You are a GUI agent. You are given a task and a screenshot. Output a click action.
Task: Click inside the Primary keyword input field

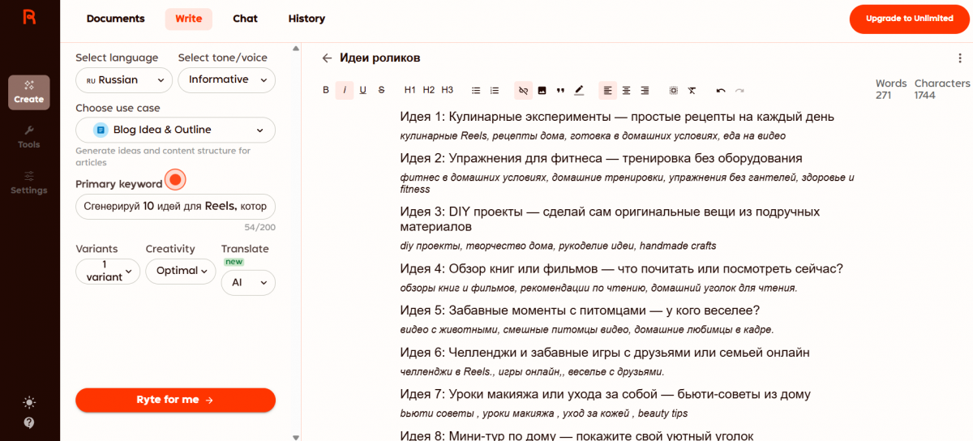coord(175,207)
